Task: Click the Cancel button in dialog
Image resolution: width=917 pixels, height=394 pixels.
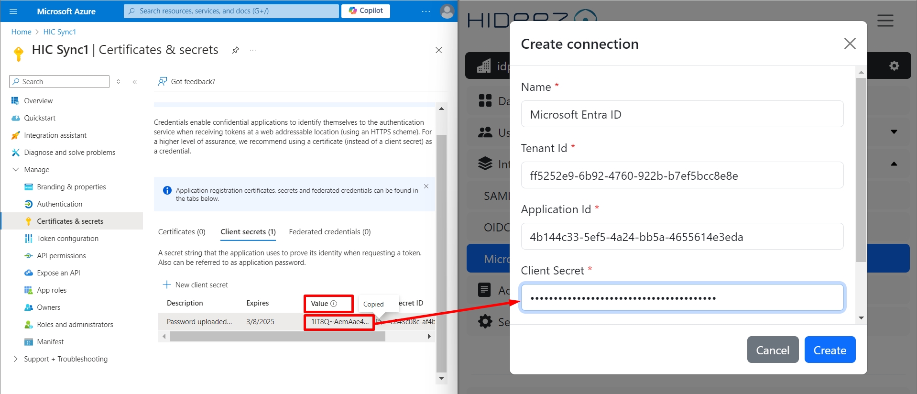Action: (x=773, y=350)
